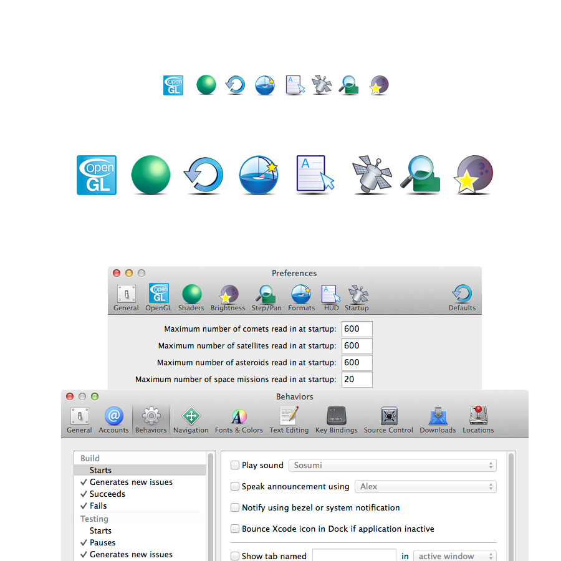Click the large magnifying glass over green folder icon
The width and height of the screenshot is (561, 561).
coord(420,175)
